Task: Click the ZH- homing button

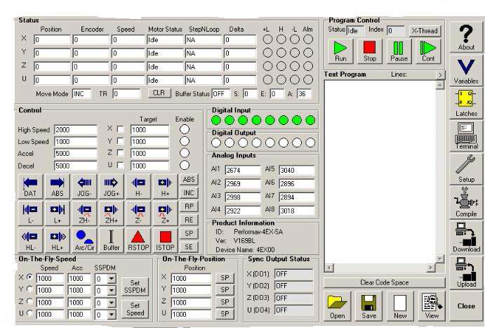Action: [x=84, y=214]
